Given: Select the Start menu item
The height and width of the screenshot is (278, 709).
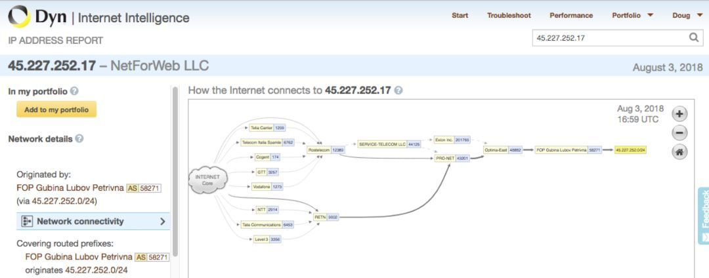Looking at the screenshot, I should pos(460,15).
